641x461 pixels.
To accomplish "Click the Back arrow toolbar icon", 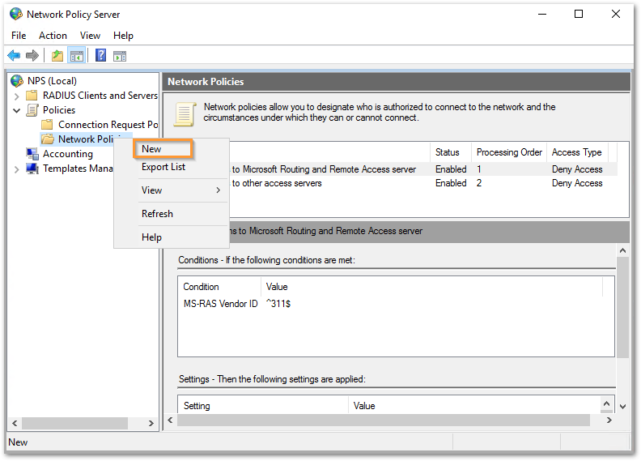I will pos(14,56).
